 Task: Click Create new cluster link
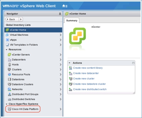point(84,78)
